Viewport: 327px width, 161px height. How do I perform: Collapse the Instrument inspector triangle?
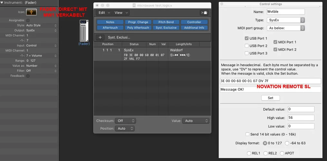pyautogui.click(x=2, y=3)
